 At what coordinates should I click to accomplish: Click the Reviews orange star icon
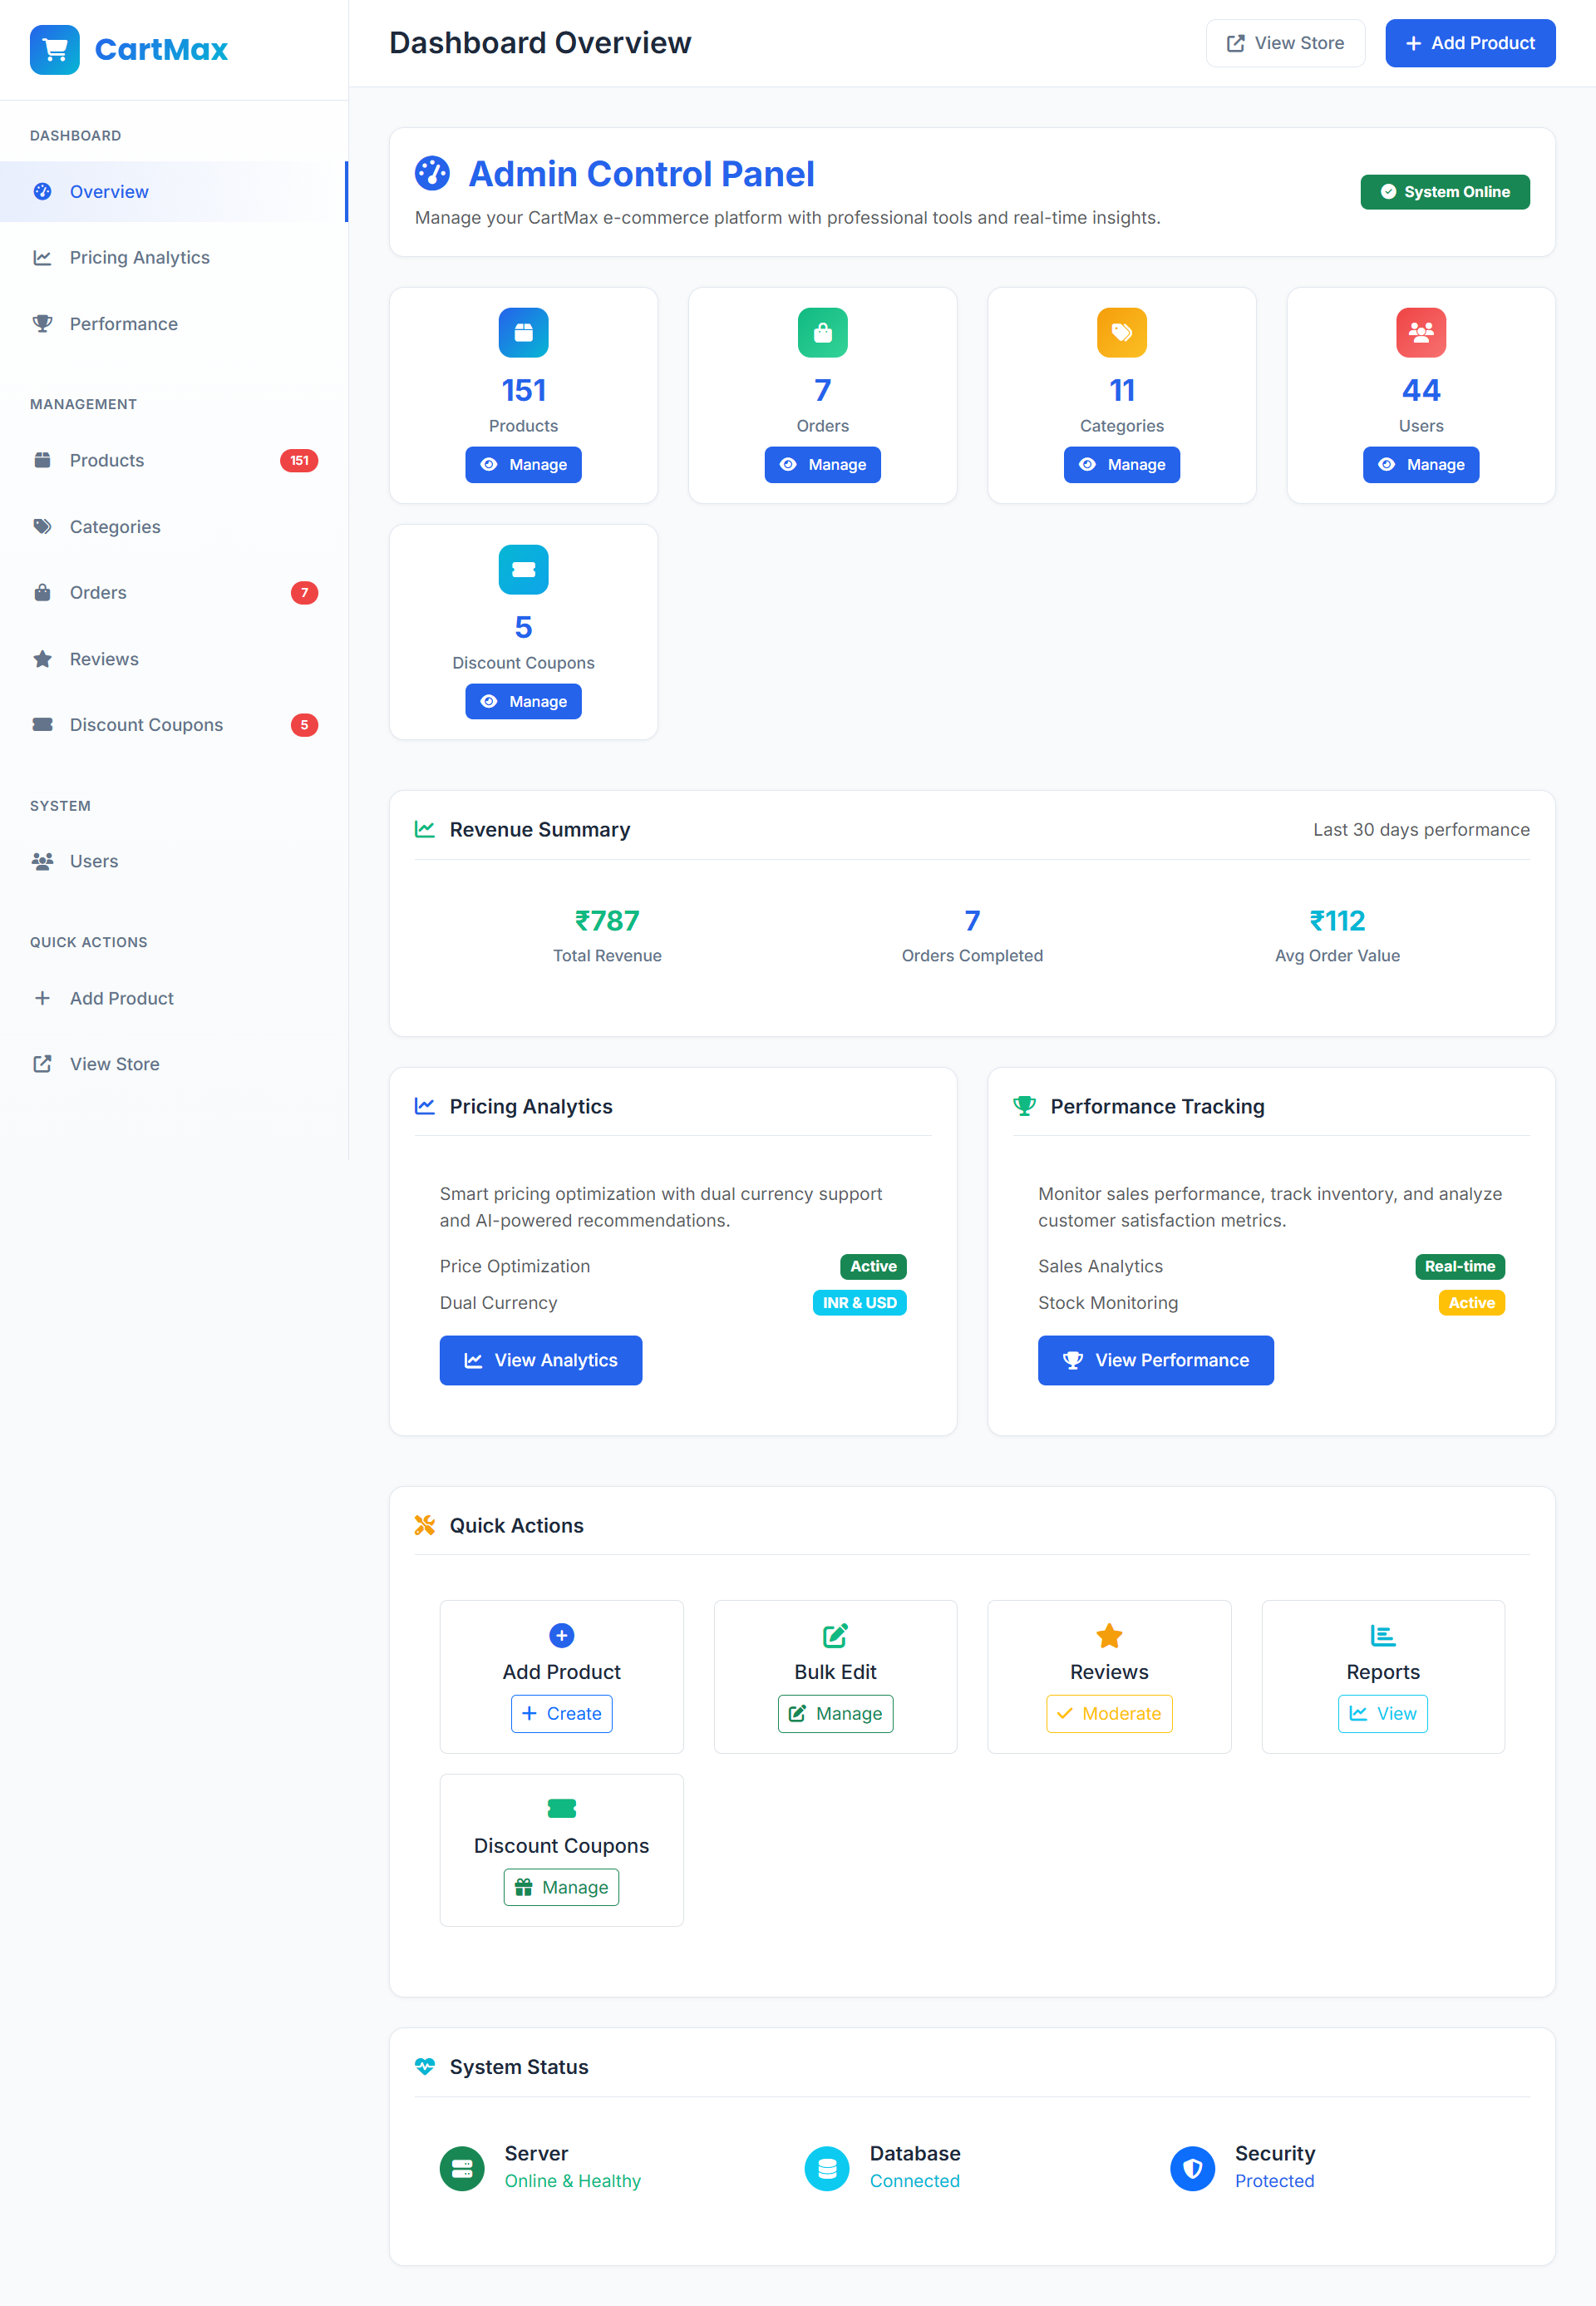tap(1109, 1636)
